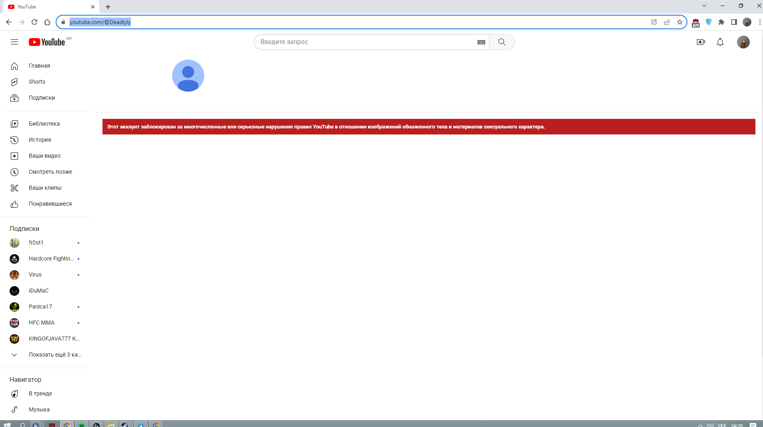Click the Create video icon

point(701,42)
